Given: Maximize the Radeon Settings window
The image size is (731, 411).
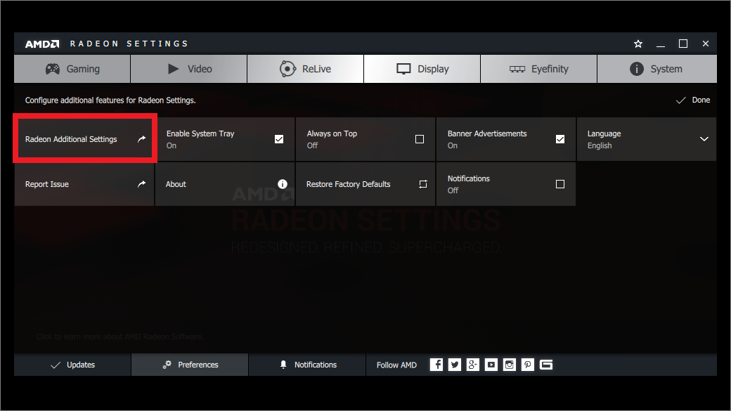Looking at the screenshot, I should (x=683, y=44).
